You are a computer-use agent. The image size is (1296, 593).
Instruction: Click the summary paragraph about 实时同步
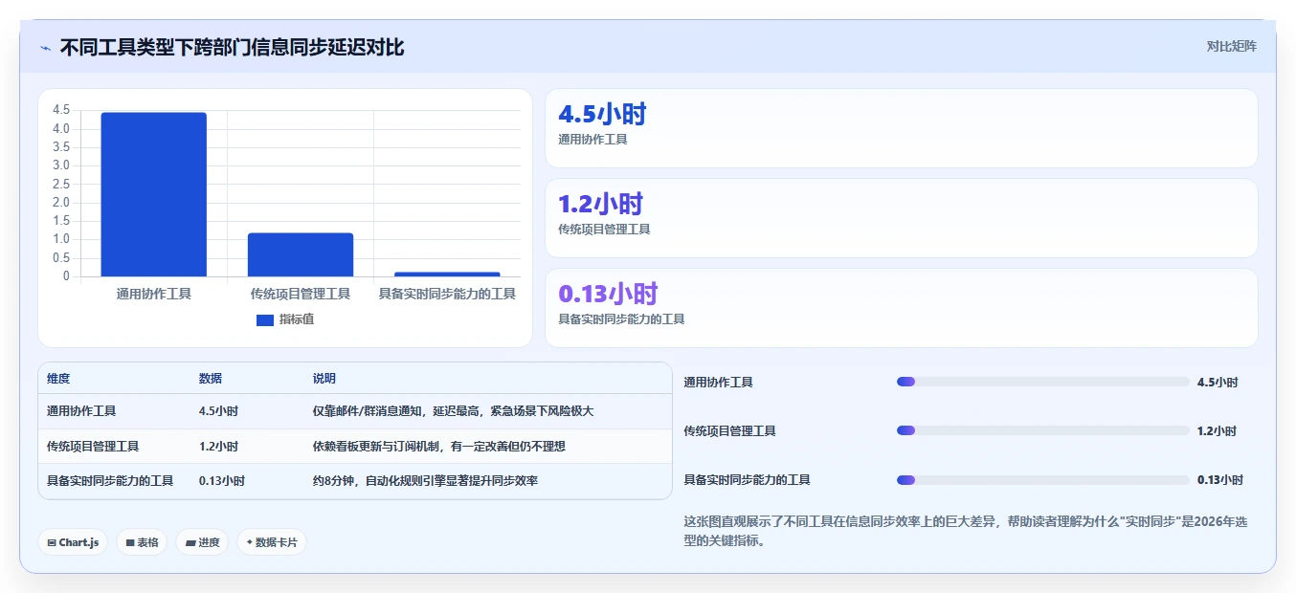966,531
